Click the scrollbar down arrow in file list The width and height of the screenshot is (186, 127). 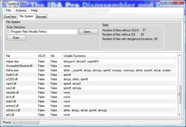[x=179, y=115]
